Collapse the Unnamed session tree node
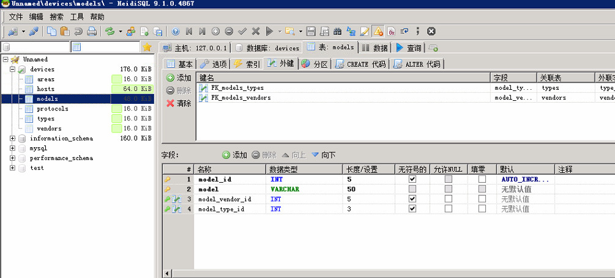 (x=5, y=59)
